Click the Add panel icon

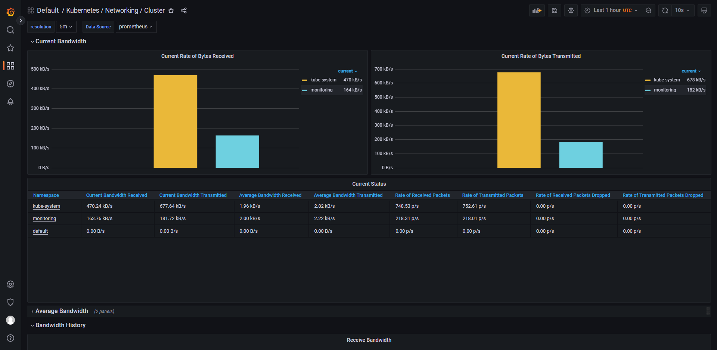tap(537, 10)
